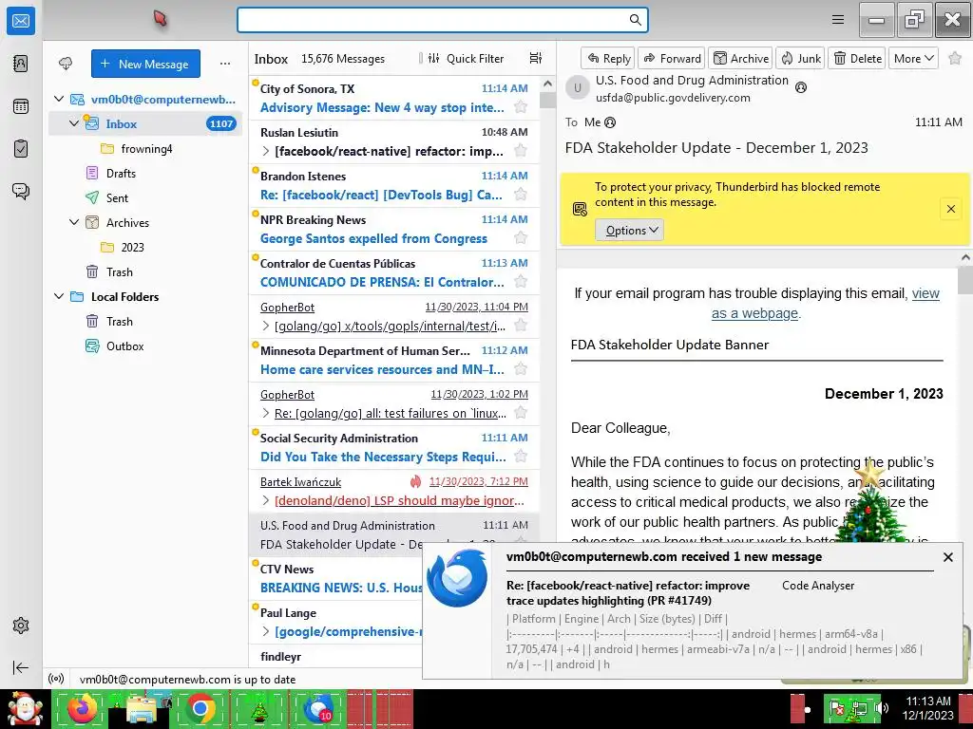Image resolution: width=973 pixels, height=729 pixels.
Task: Reply to the FDA message
Action: click(608, 58)
